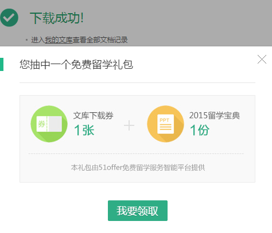Click the 51offer provider note text
272x233 pixels.
[138, 168]
